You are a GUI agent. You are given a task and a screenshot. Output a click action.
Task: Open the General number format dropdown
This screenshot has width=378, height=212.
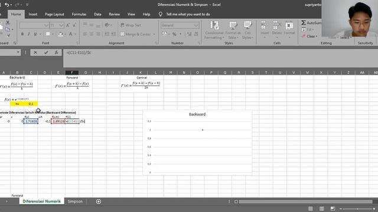pyautogui.click(x=196, y=25)
